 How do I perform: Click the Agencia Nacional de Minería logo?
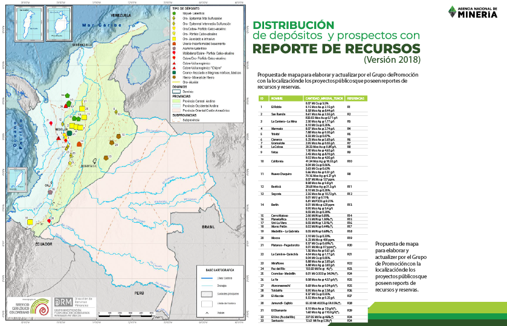(x=473, y=12)
